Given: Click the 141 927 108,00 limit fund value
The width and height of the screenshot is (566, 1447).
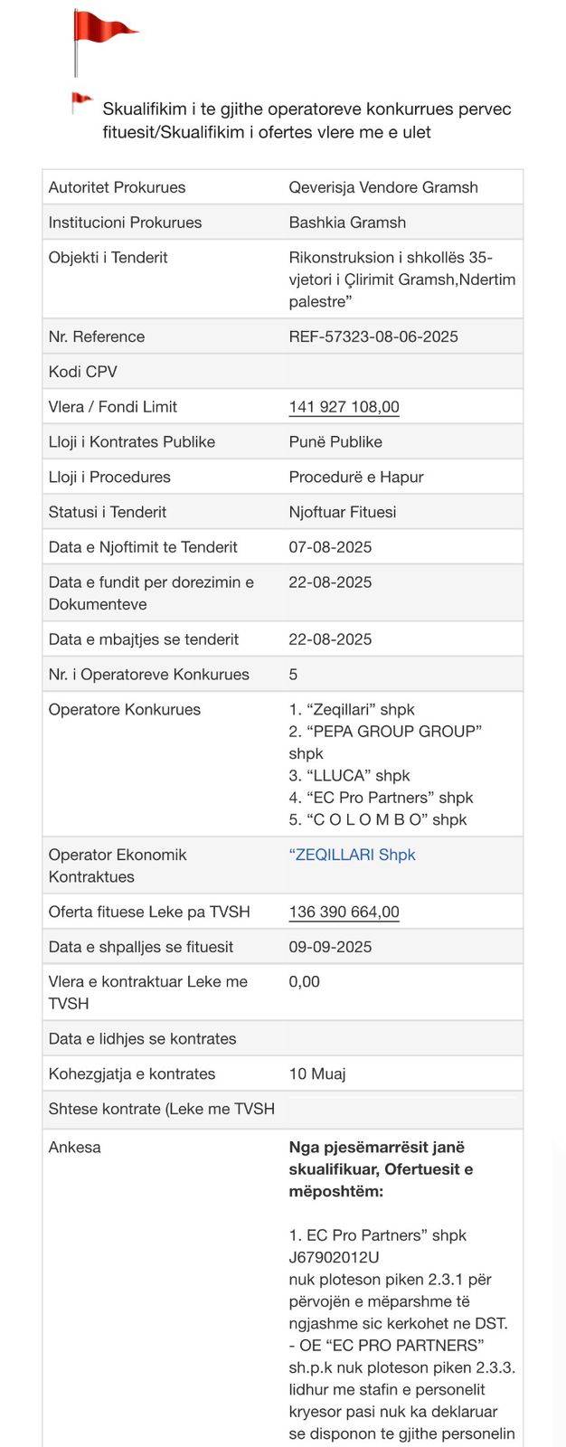Looking at the screenshot, I should coord(344,407).
